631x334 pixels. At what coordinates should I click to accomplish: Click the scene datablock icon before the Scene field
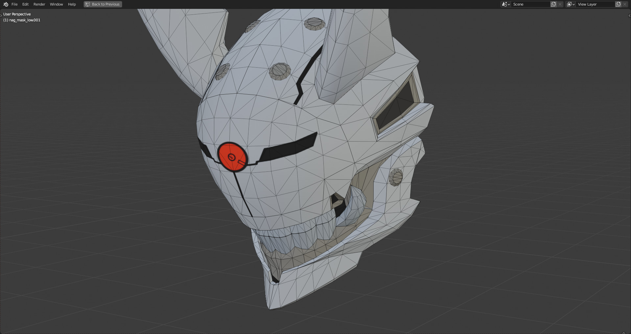click(504, 4)
